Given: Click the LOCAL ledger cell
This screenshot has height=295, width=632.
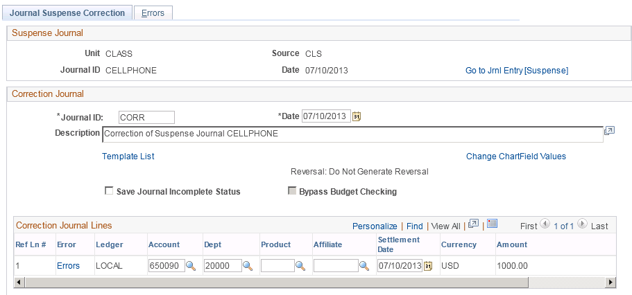Looking at the screenshot, I should 109,266.
